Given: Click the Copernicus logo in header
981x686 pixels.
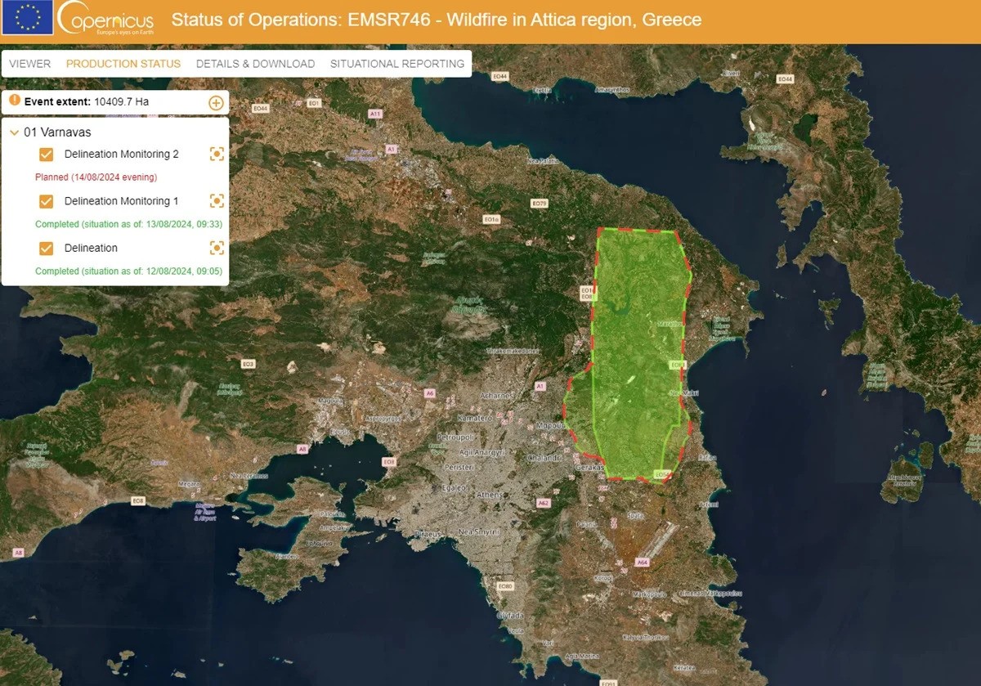Looking at the screenshot, I should (x=105, y=19).
